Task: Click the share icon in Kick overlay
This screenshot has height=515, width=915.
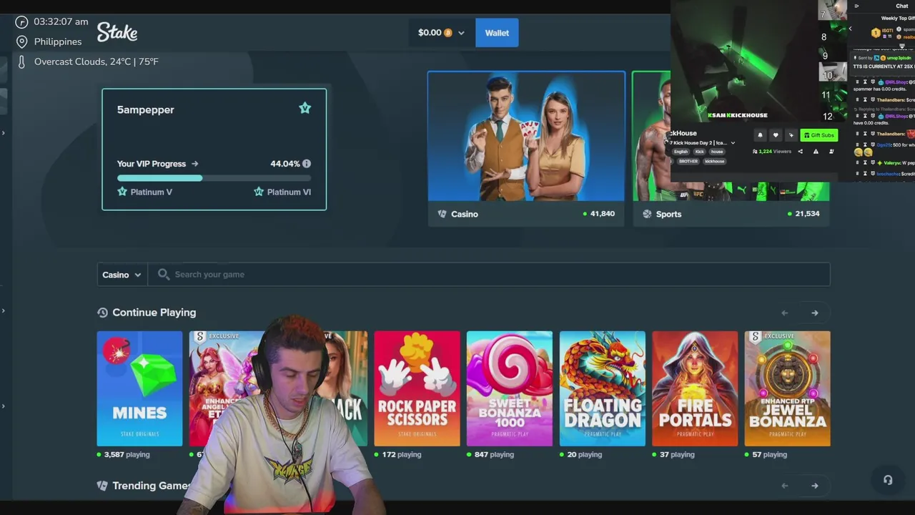Action: point(800,152)
